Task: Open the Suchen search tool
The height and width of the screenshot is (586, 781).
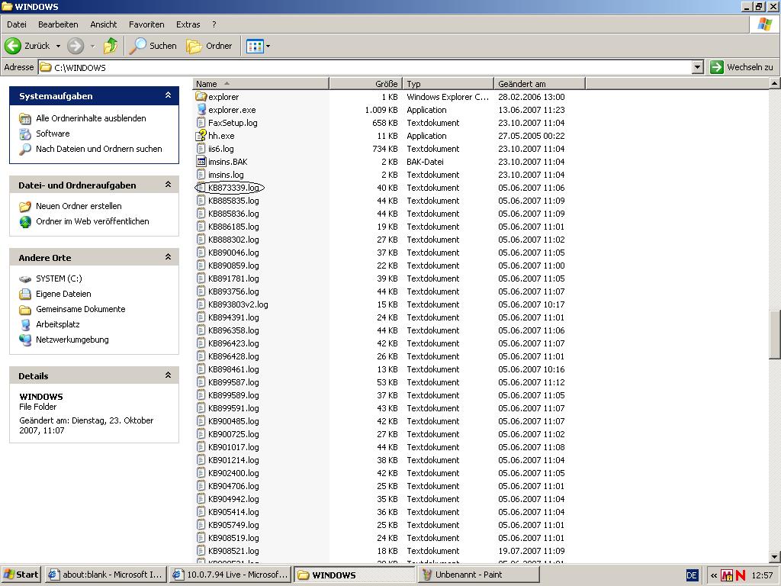Action: pyautogui.click(x=153, y=46)
